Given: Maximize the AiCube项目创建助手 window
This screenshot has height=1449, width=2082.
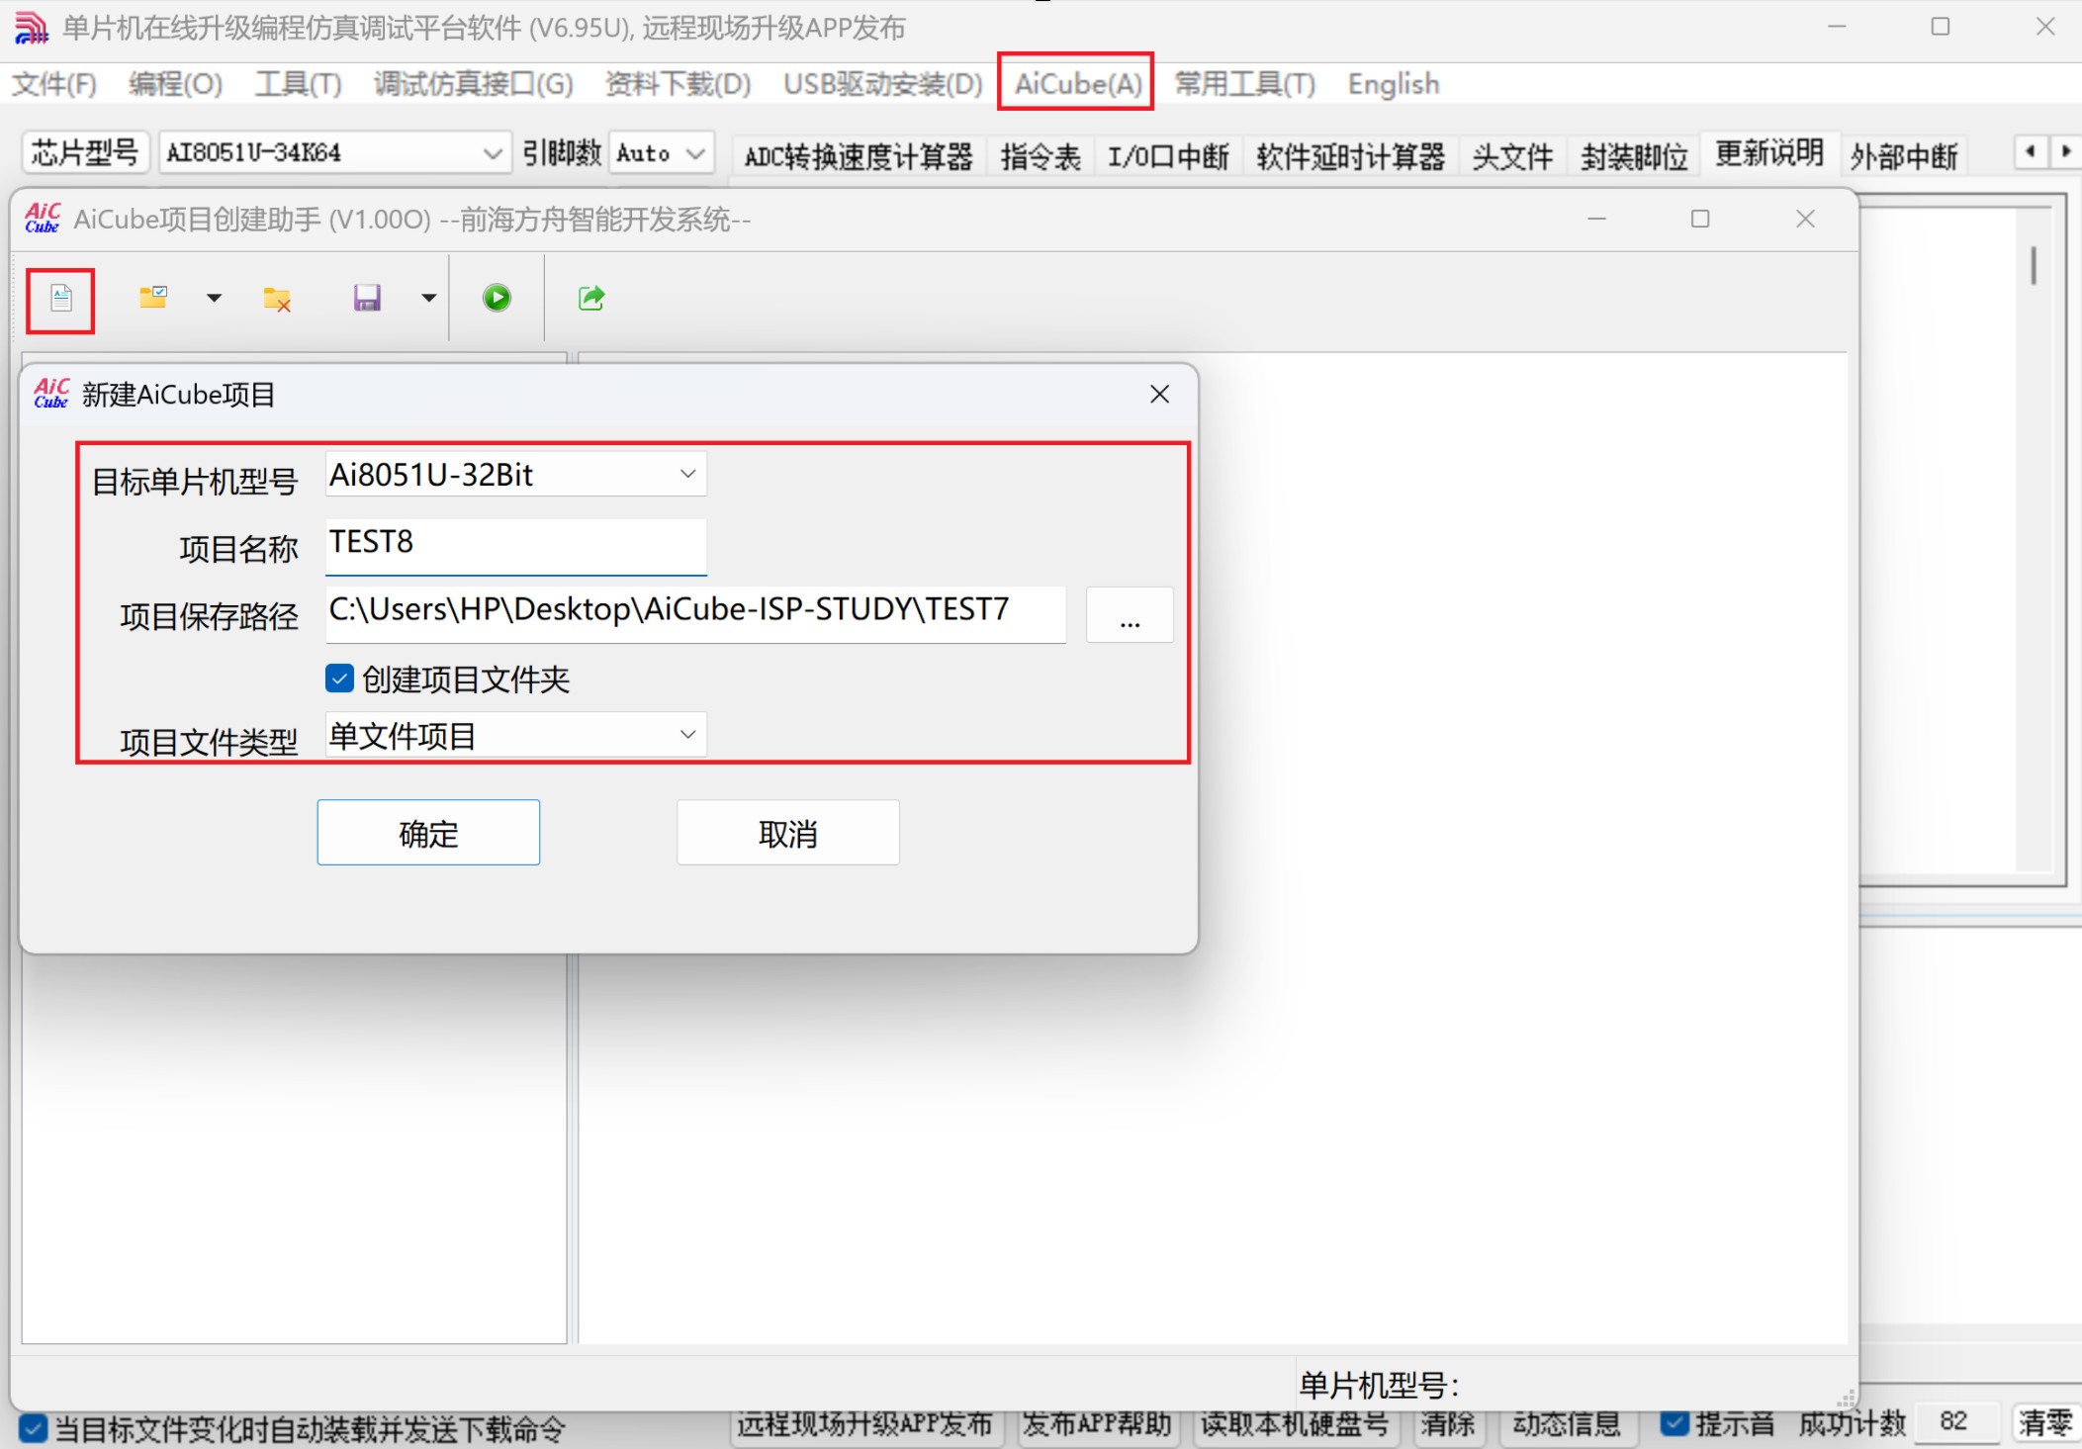Looking at the screenshot, I should [x=1700, y=219].
